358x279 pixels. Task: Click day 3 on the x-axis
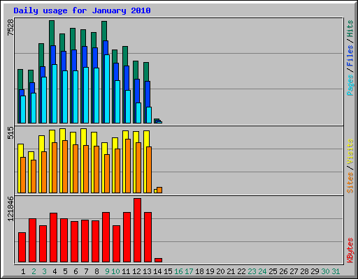click(44, 271)
